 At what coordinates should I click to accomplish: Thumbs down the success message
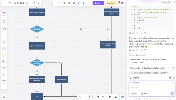tap(145, 50)
